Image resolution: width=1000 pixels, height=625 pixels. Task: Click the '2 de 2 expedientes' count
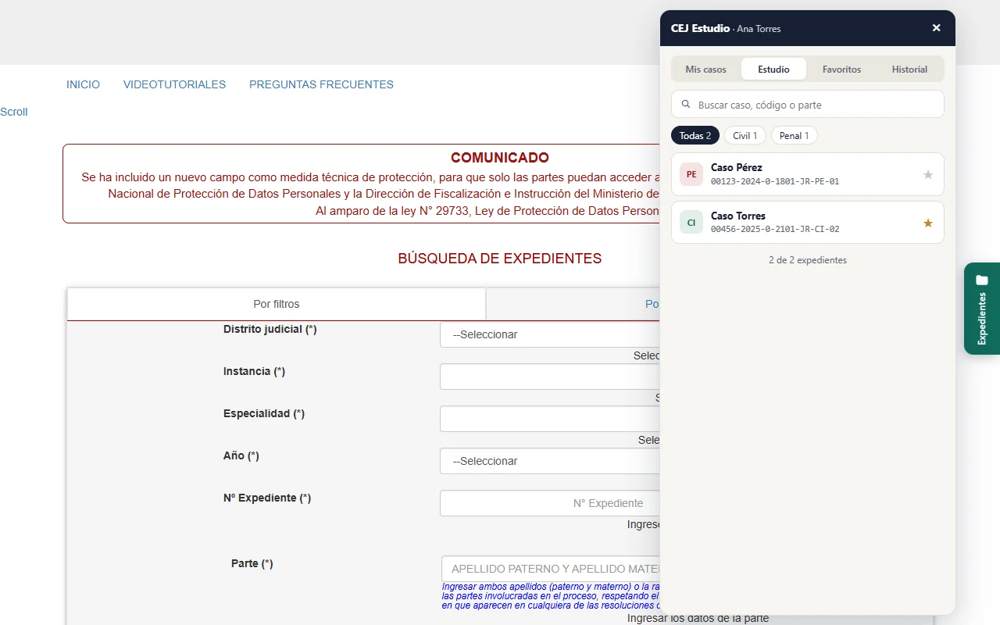pyautogui.click(x=808, y=260)
